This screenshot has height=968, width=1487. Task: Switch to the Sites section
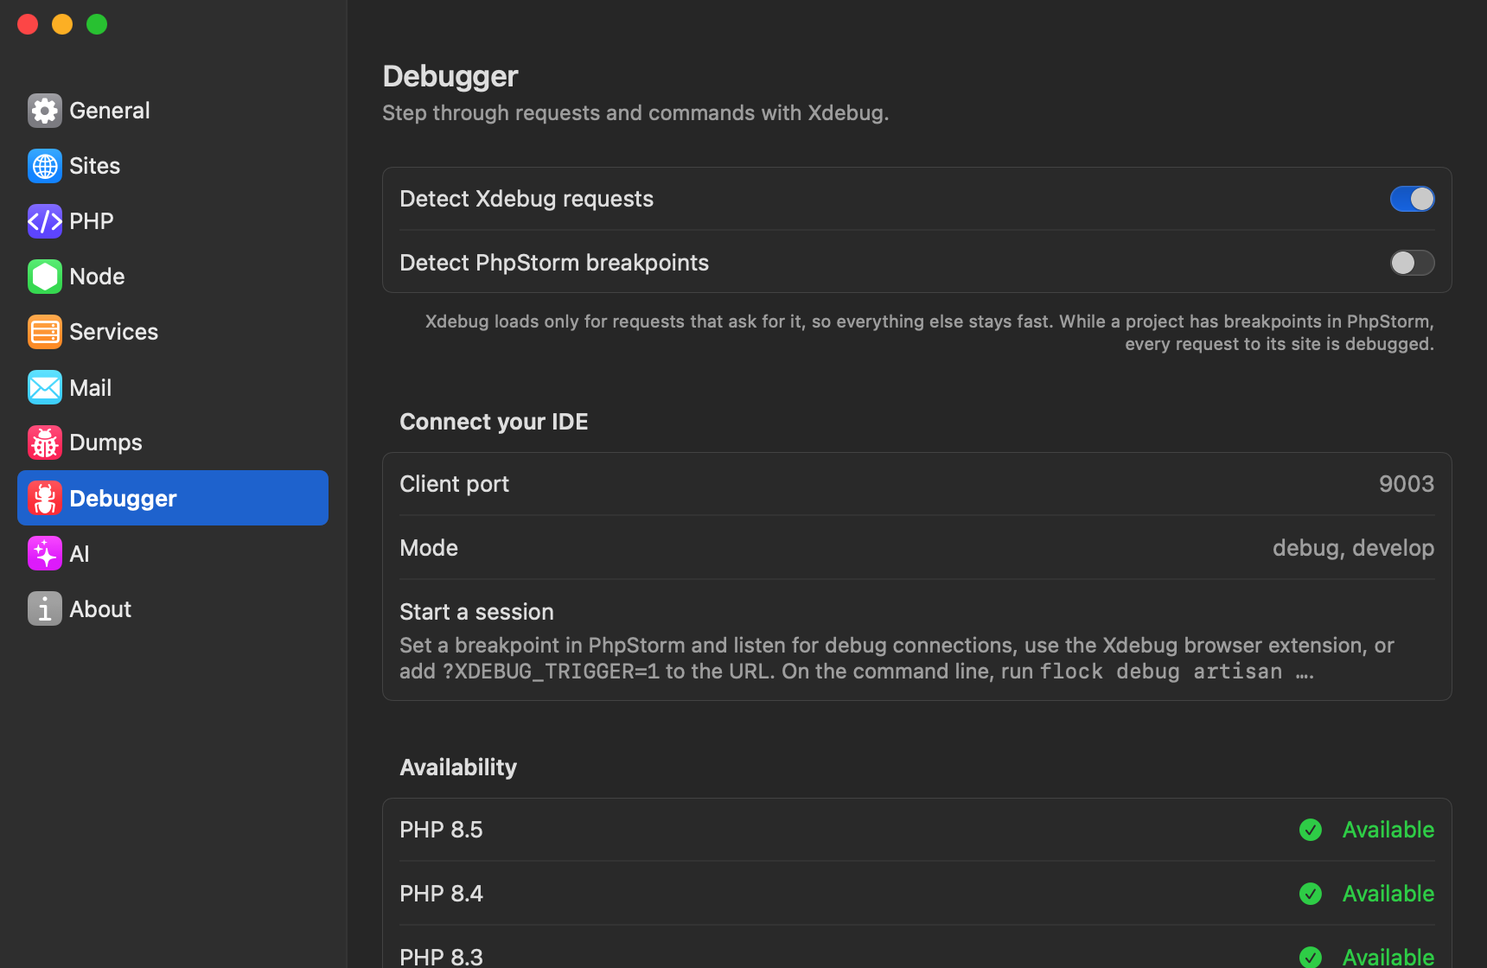173,166
